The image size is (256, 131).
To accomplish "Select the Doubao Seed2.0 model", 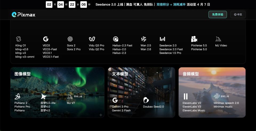I will 154,107.
